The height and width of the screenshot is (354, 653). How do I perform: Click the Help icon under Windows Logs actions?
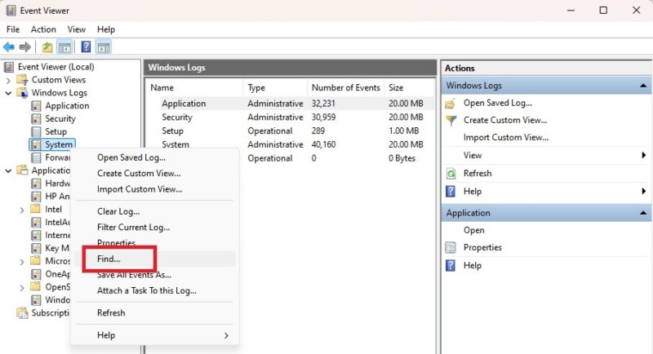(x=451, y=192)
